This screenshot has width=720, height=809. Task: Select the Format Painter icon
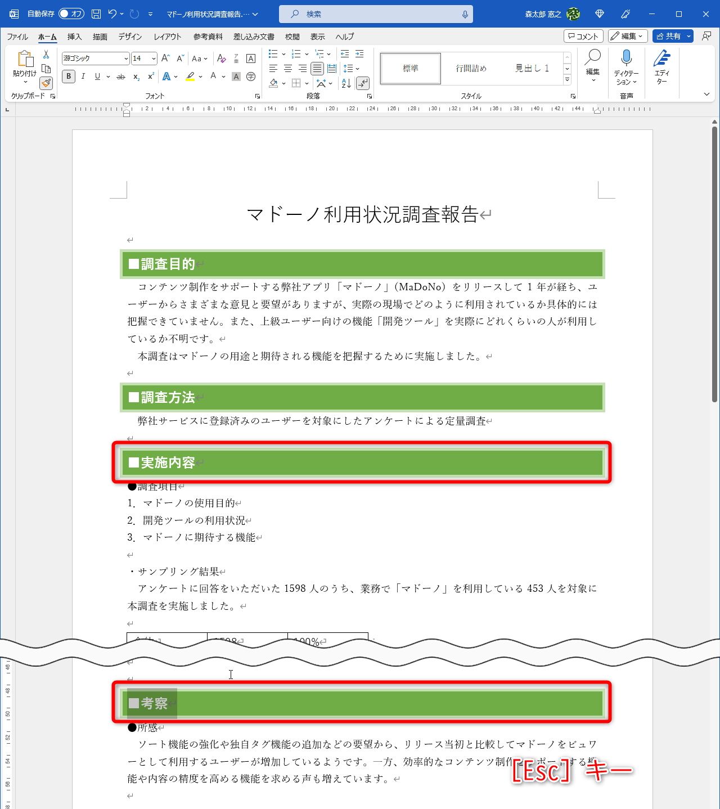point(46,83)
